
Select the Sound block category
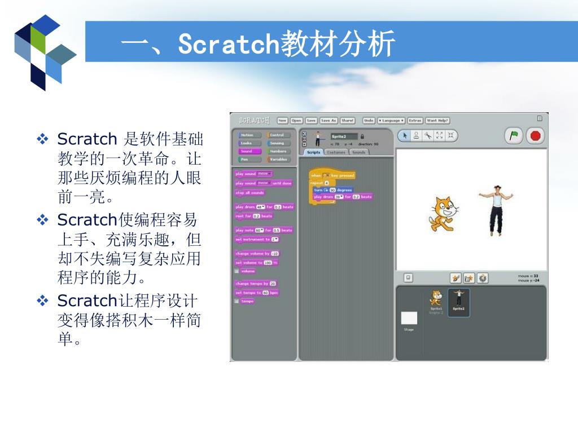[x=249, y=151]
